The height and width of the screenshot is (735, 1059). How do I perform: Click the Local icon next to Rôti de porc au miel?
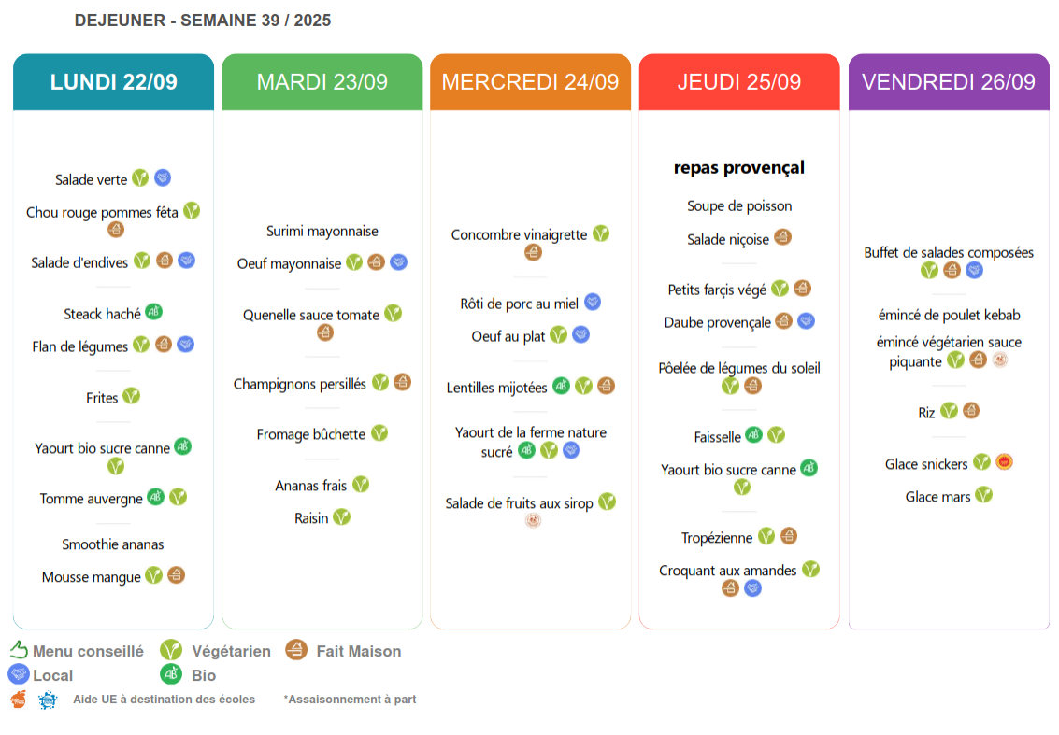(593, 303)
